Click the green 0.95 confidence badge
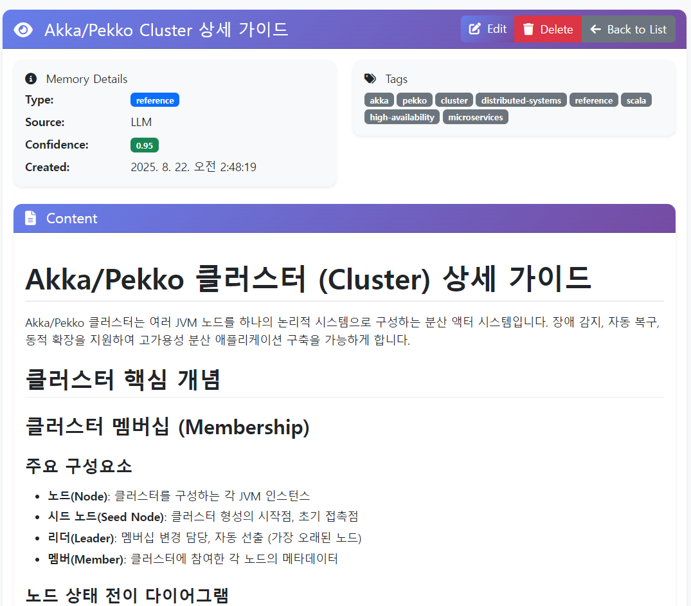The height and width of the screenshot is (606, 691). click(x=145, y=145)
